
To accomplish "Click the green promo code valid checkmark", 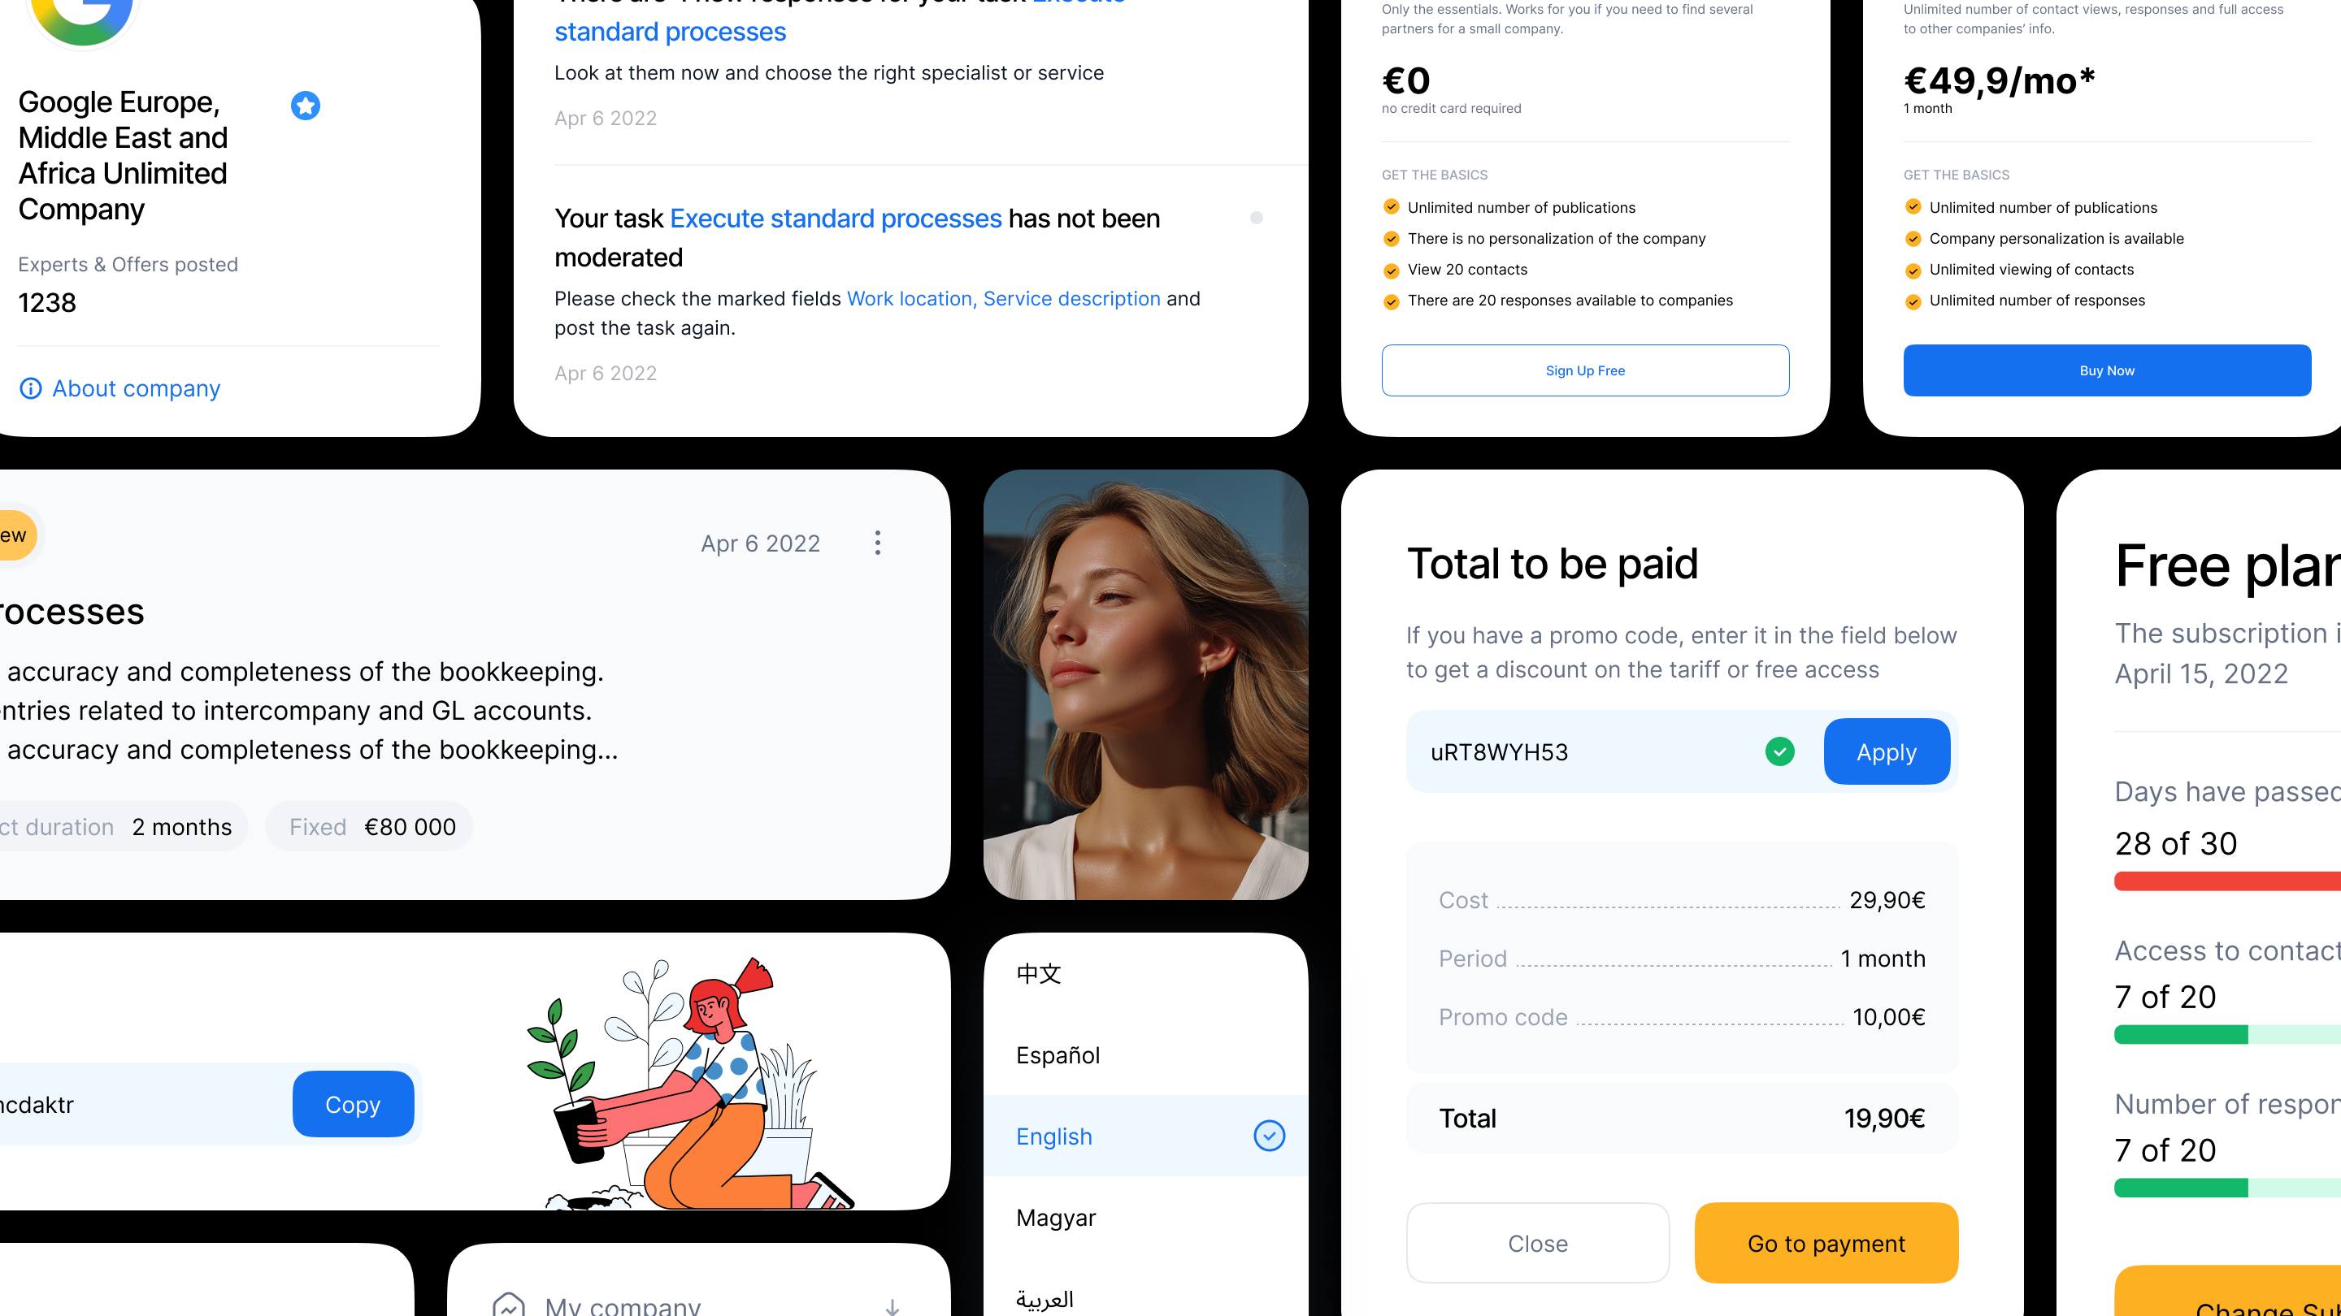I will tap(1779, 752).
